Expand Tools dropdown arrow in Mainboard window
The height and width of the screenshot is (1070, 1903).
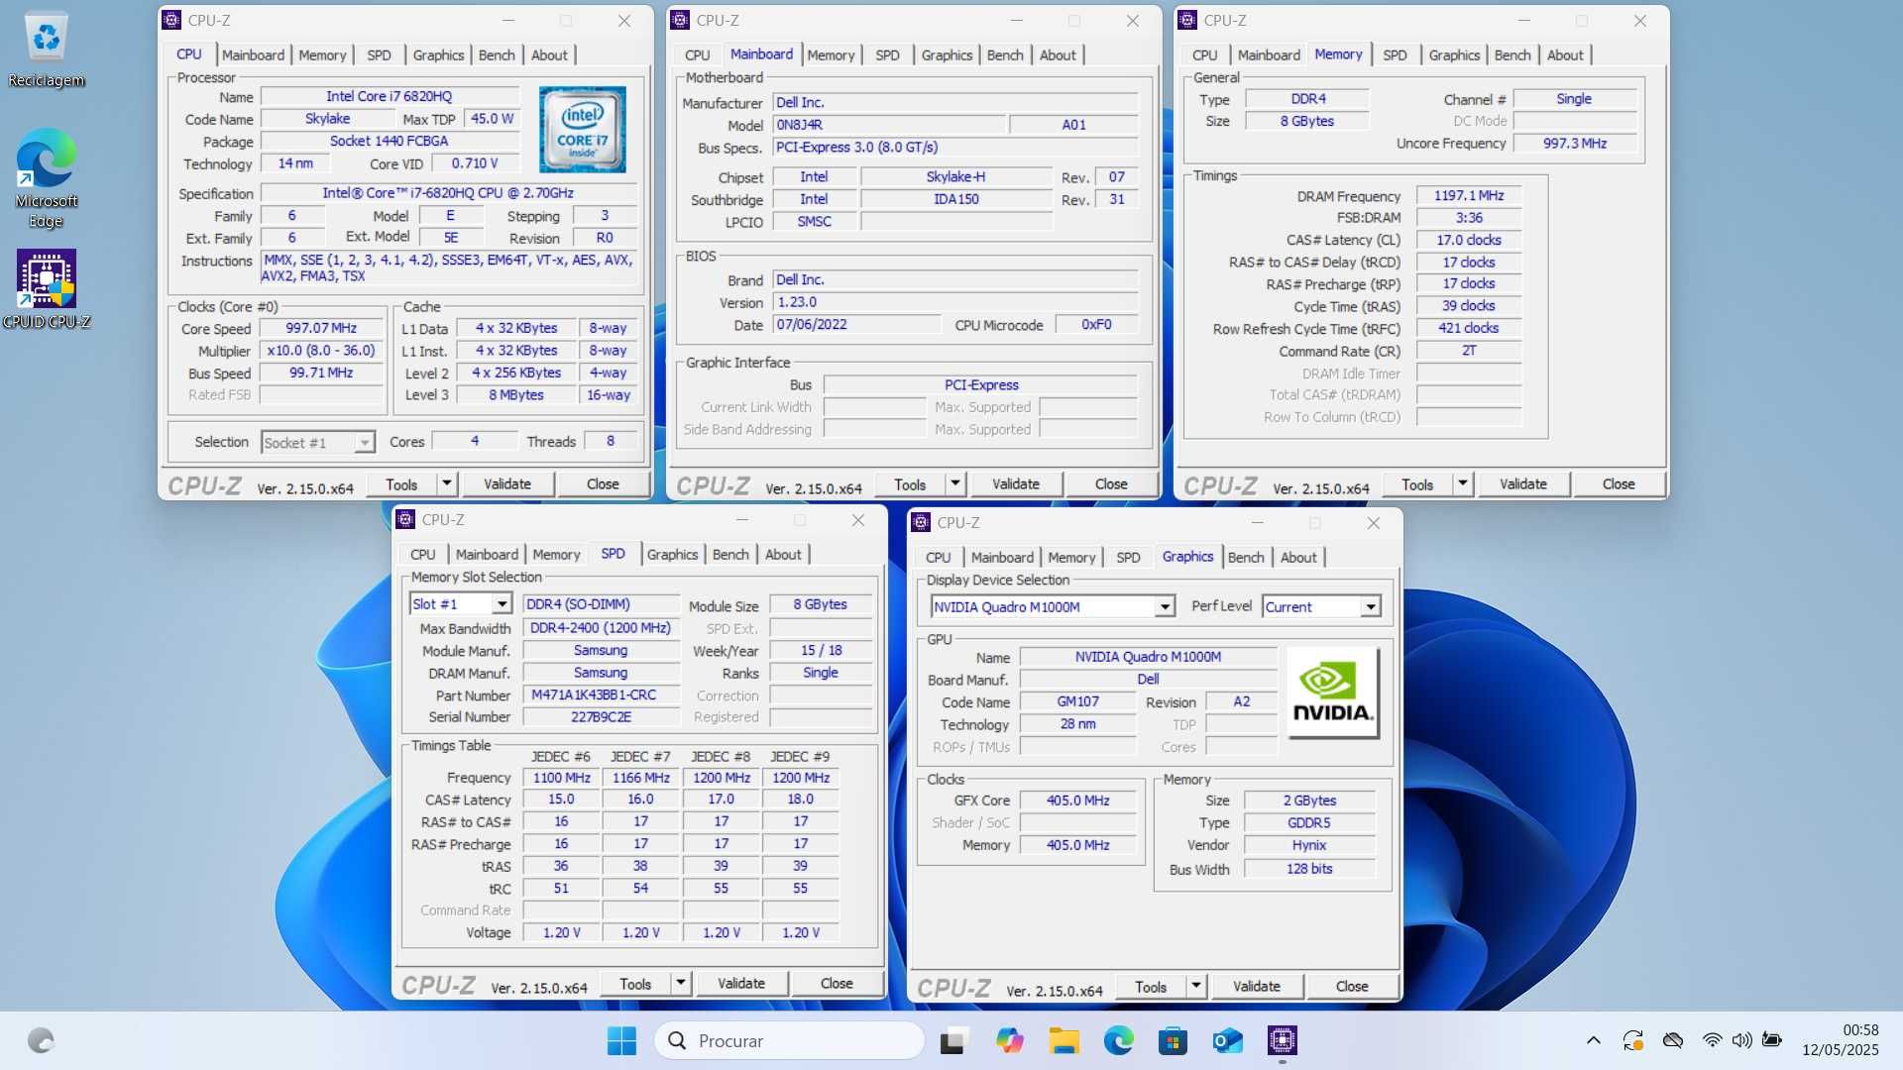coord(955,483)
